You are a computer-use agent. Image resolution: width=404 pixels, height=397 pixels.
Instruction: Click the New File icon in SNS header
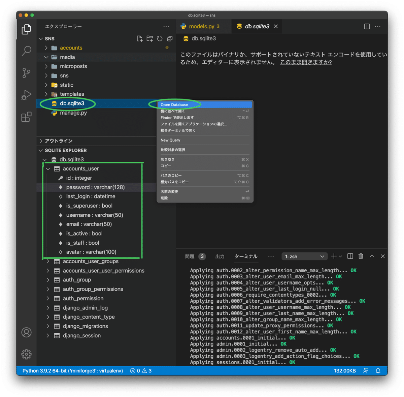(140, 39)
